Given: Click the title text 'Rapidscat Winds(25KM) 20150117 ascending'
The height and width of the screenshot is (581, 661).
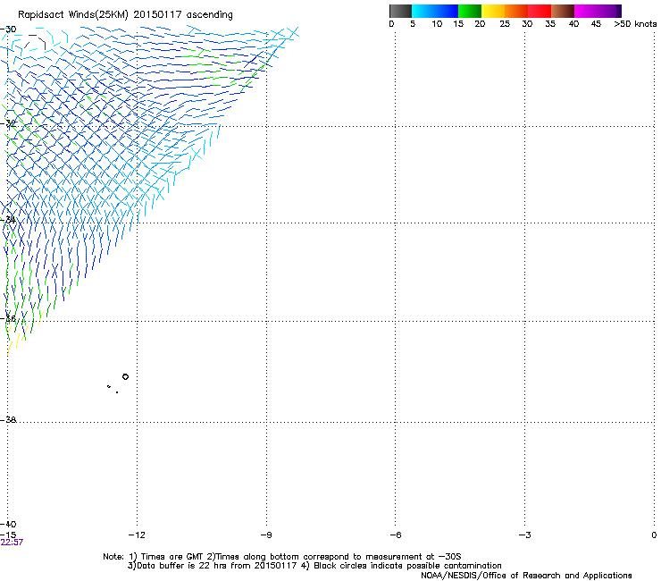Looking at the screenshot, I should [x=125, y=15].
